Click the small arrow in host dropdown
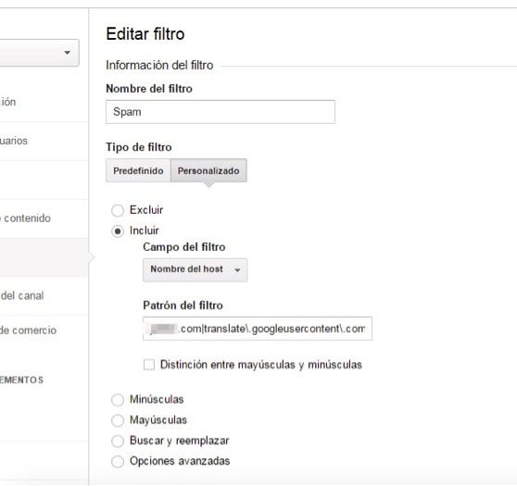517x486 pixels. (237, 270)
